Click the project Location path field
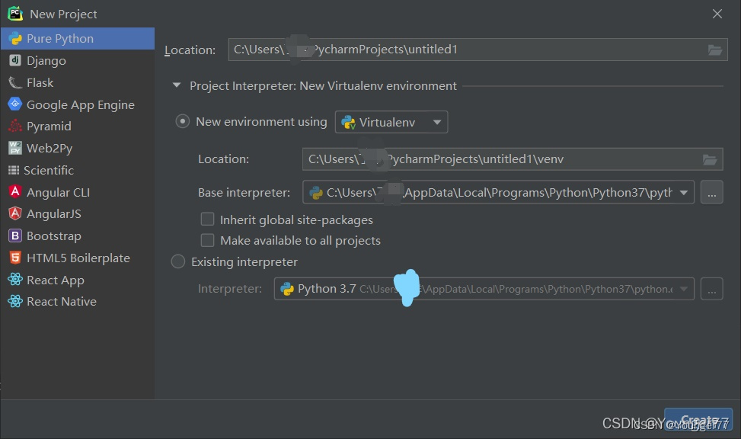Viewport: 741px width, 439px height. tap(477, 50)
